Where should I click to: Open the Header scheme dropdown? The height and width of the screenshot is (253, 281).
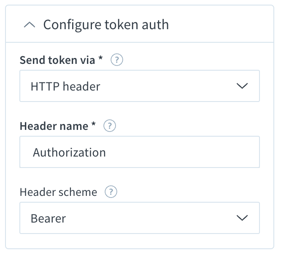(140, 218)
